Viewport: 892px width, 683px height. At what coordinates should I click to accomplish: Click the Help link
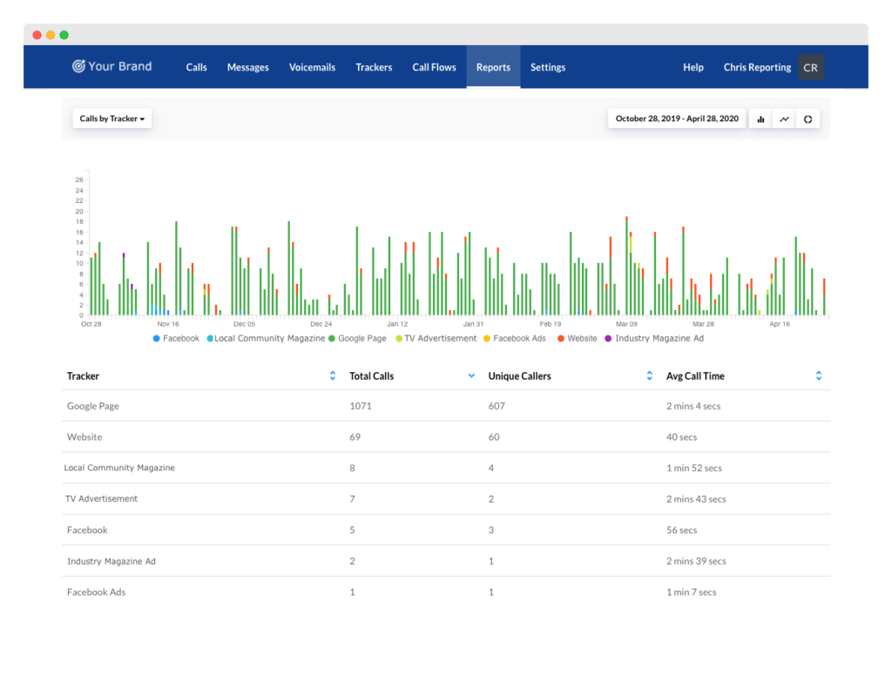[693, 66]
